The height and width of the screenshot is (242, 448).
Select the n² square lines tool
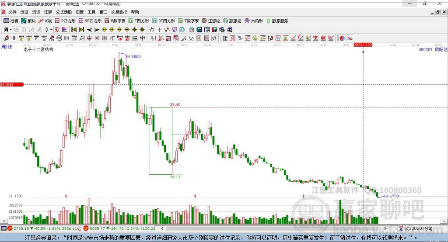(74, 38)
